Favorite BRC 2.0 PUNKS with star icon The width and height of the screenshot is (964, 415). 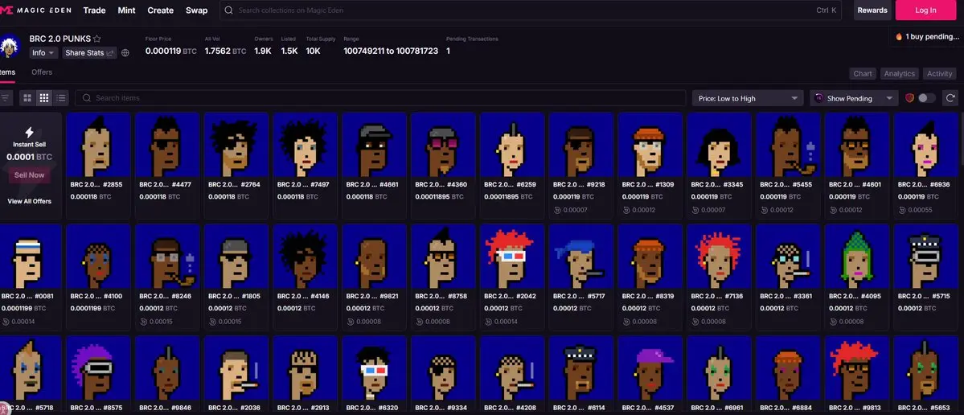(x=97, y=39)
